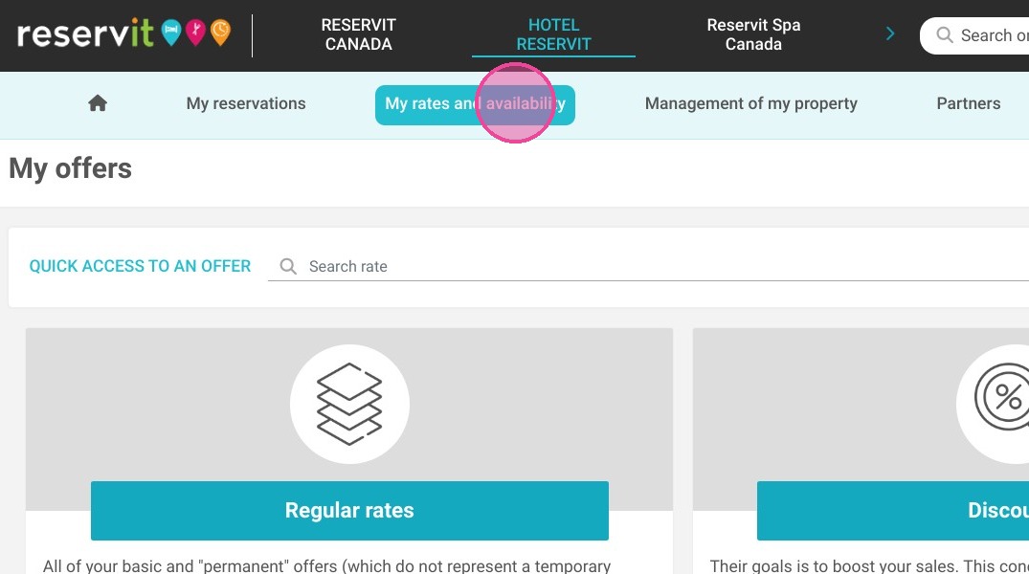
Task: Switch to the RESERVIT CANADA property tab
Action: click(358, 34)
